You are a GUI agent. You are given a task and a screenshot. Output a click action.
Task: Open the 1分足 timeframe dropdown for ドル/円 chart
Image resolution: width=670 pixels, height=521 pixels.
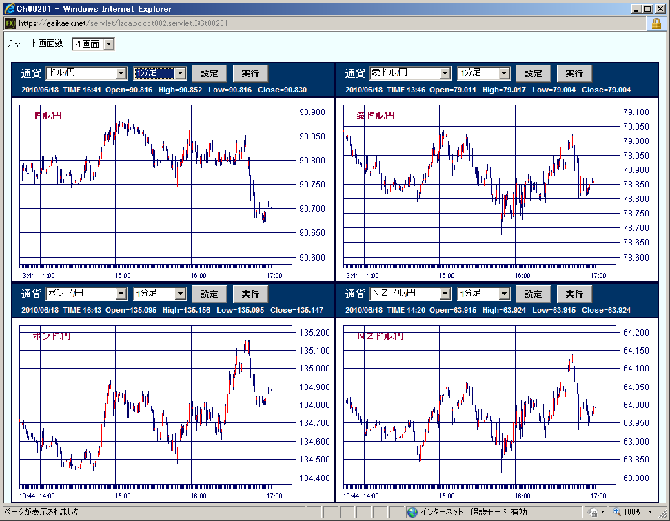coord(181,73)
